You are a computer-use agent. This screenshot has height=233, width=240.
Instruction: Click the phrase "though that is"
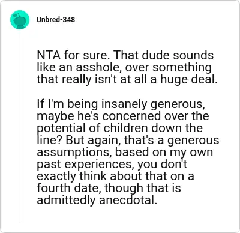point(143,188)
